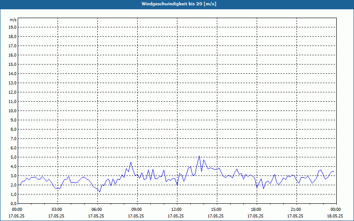The height and width of the screenshot is (221, 354).
Task: Click the 18,0 y-axis label
Action: pos(12,37)
